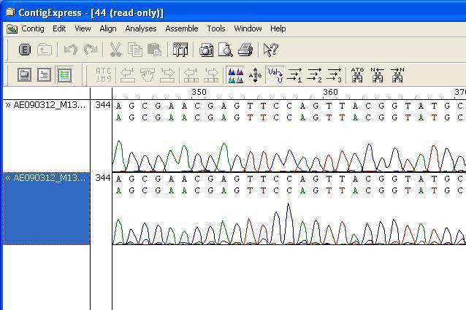Open the Tools menu
Screen dimensions: 466x310
pos(216,28)
